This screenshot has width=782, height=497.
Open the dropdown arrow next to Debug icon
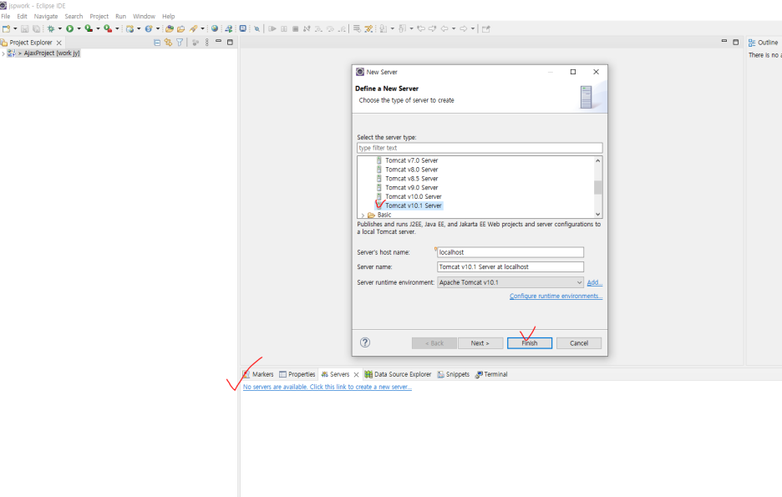pyautogui.click(x=60, y=29)
